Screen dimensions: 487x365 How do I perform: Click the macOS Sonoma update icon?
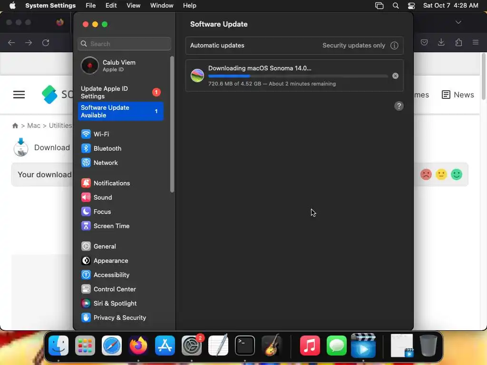point(197,76)
